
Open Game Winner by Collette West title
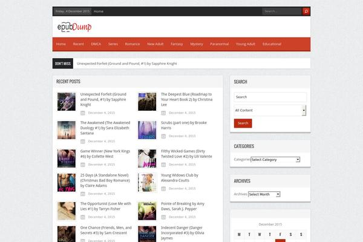105,154
